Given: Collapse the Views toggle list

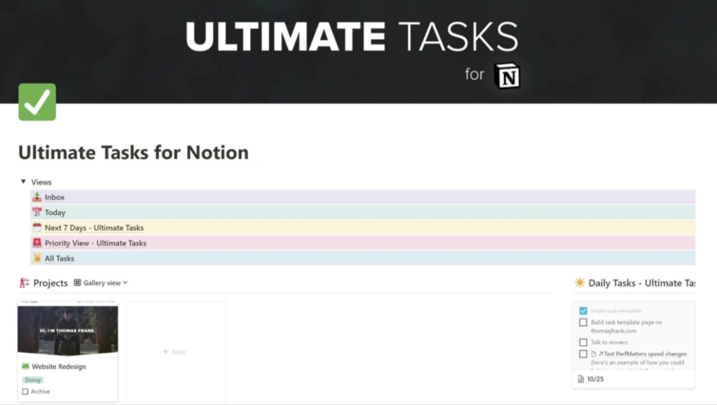Looking at the screenshot, I should 24,181.
